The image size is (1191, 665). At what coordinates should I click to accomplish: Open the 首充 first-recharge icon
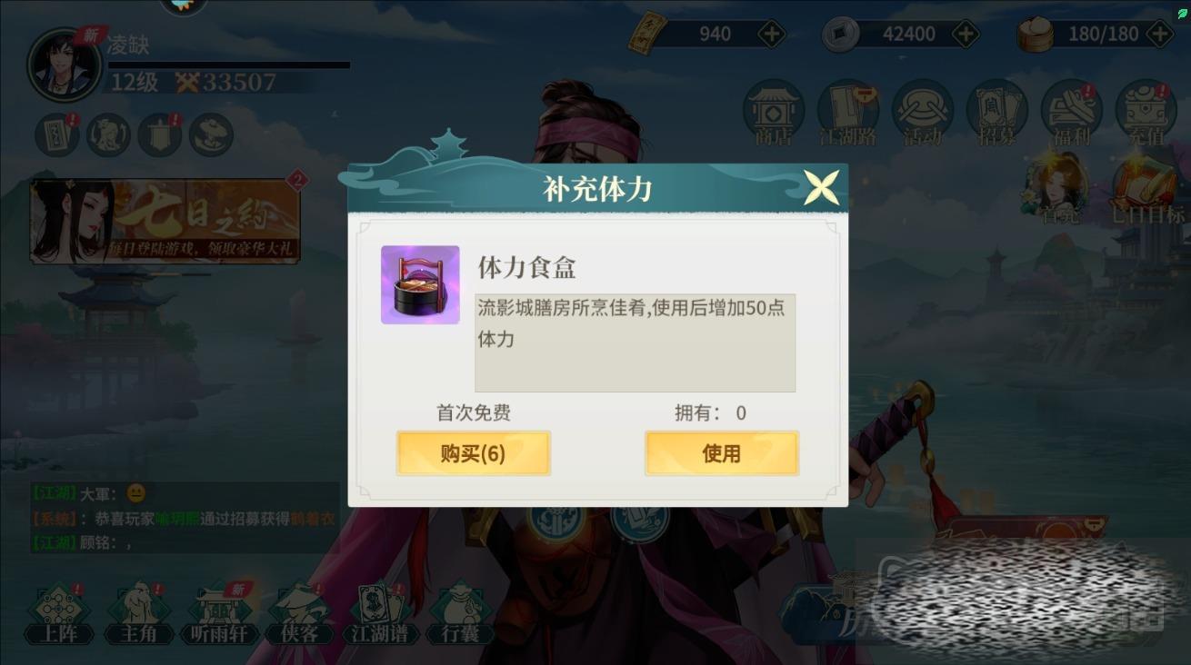coord(1060,190)
